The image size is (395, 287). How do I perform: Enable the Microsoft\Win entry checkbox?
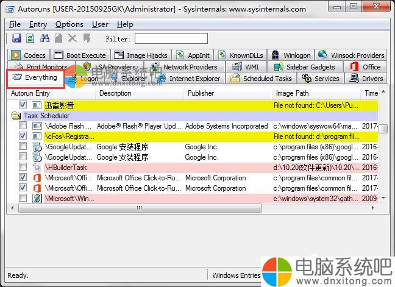pyautogui.click(x=23, y=197)
